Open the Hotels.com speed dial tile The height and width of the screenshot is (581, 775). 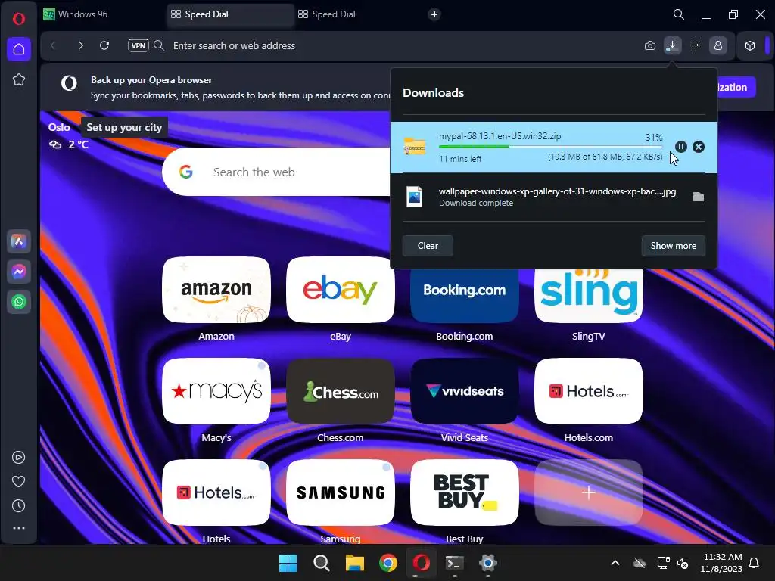589,391
